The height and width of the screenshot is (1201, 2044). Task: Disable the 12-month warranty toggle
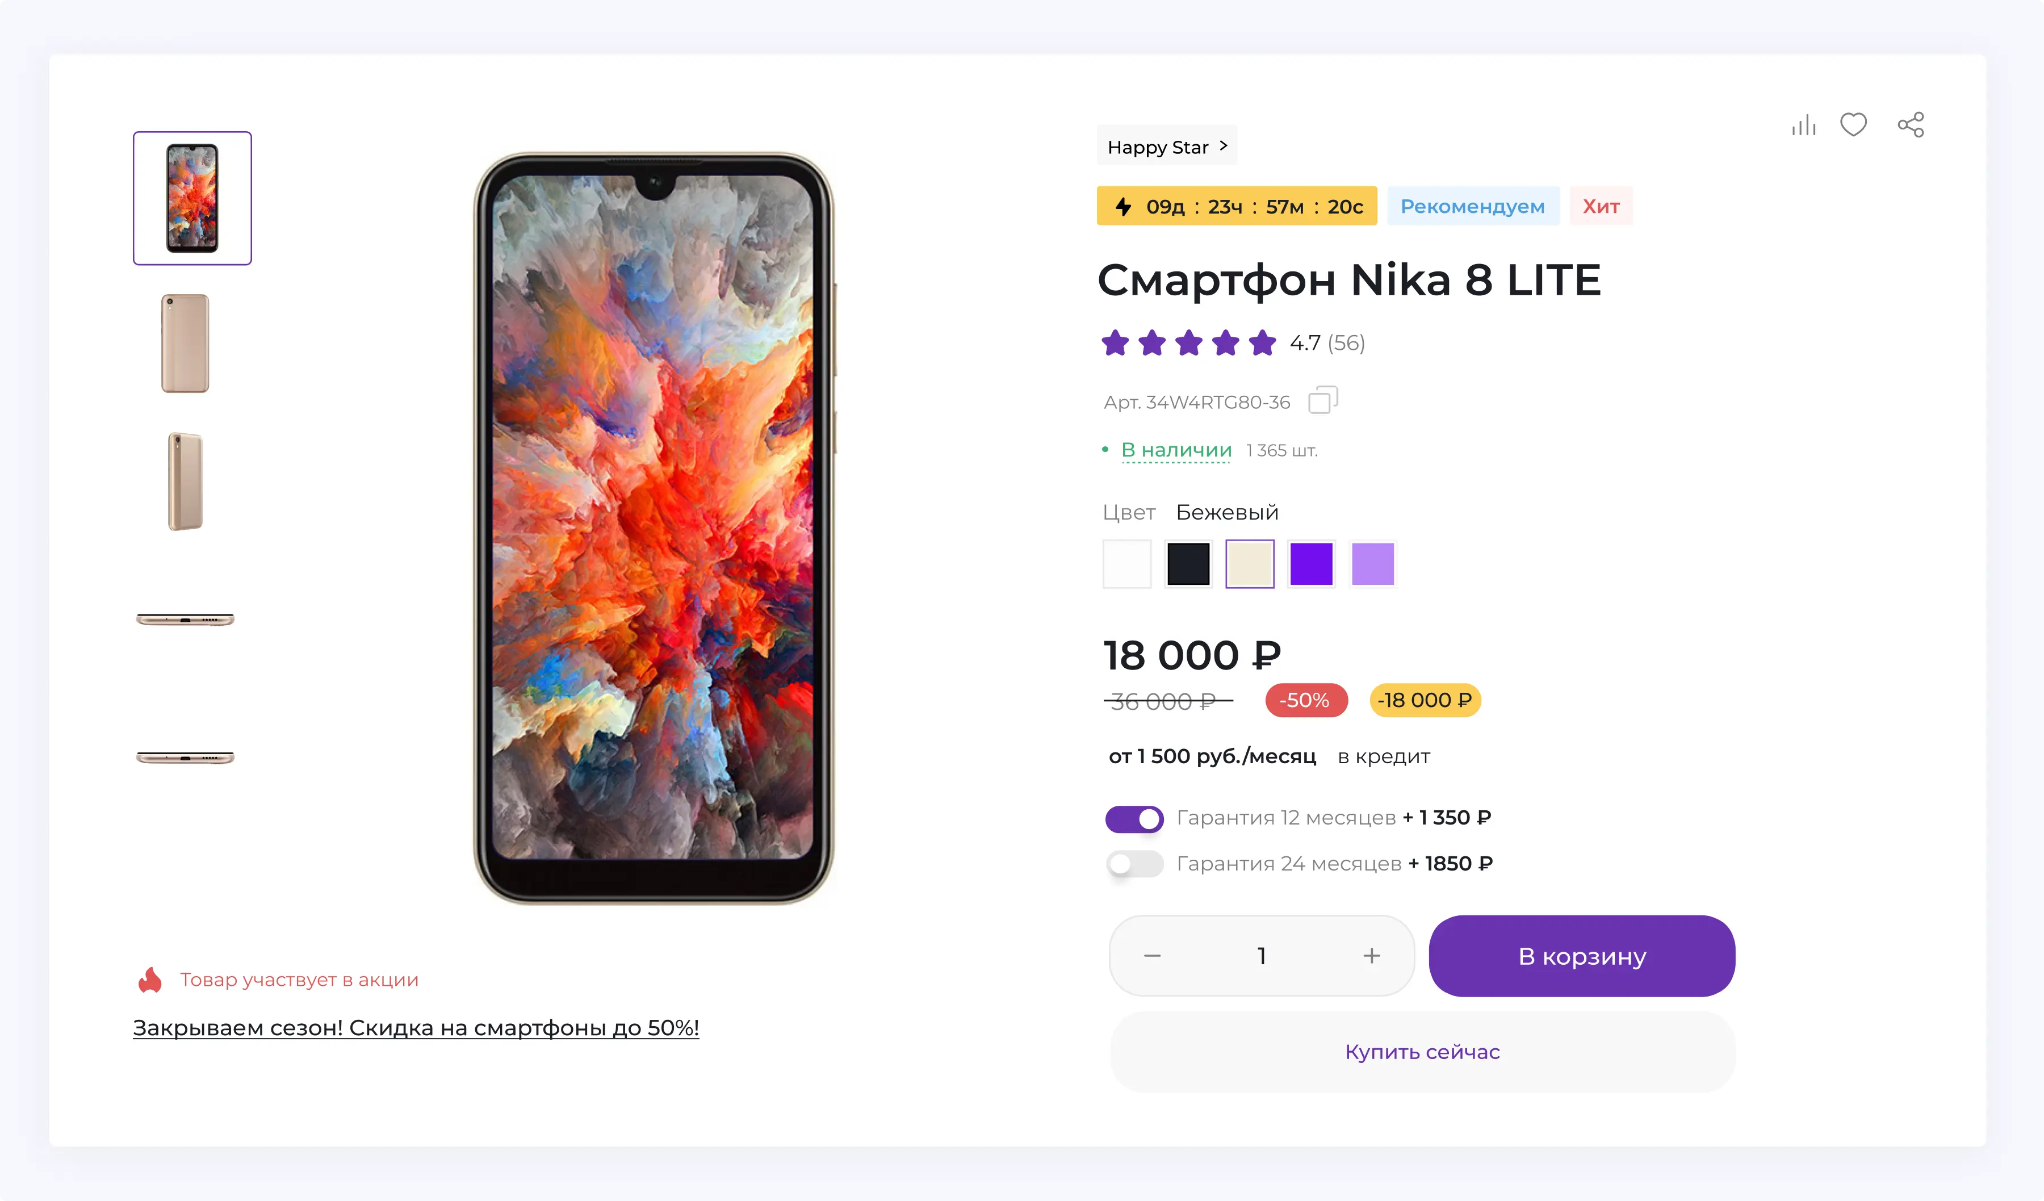(x=1134, y=819)
